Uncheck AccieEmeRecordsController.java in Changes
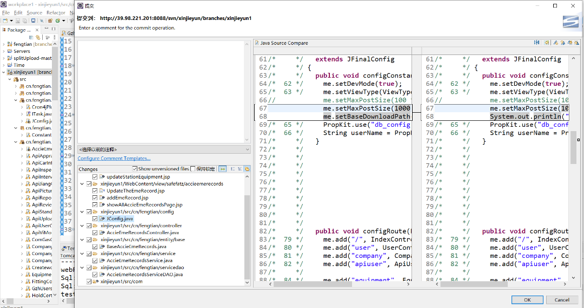The width and height of the screenshot is (584, 308). [x=95, y=233]
